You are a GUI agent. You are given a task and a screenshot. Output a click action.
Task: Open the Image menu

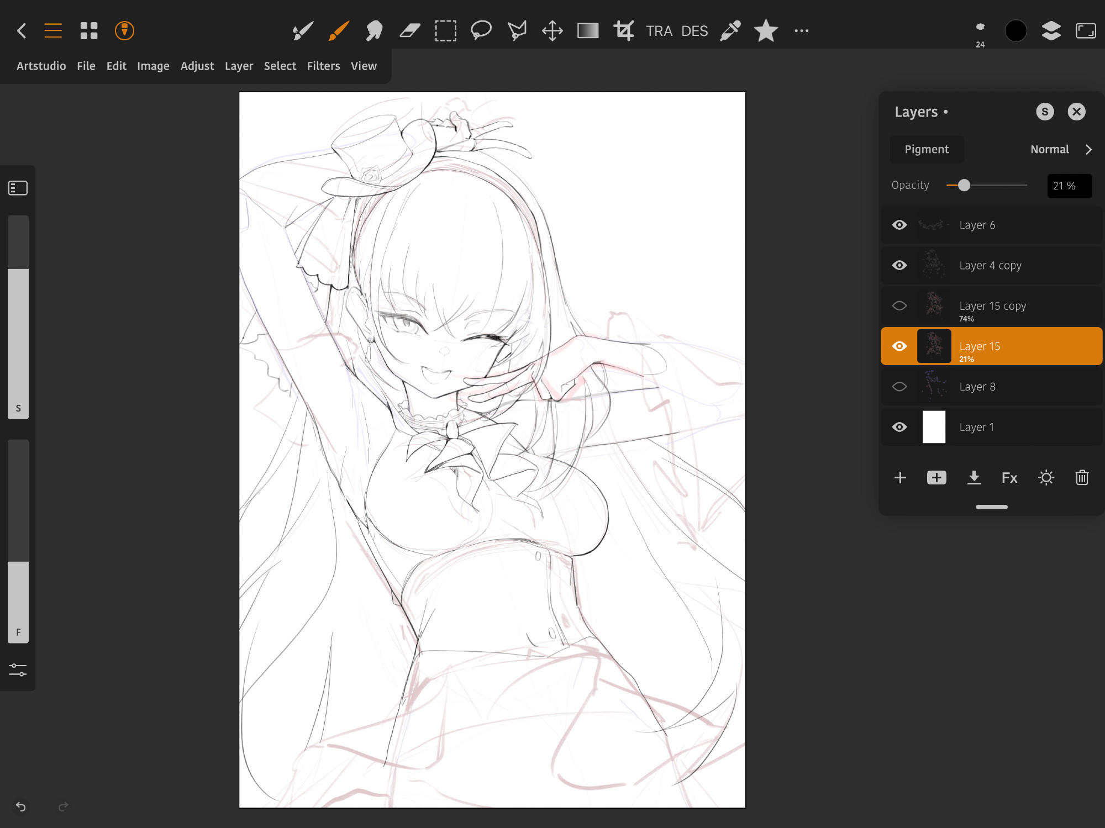tap(153, 66)
